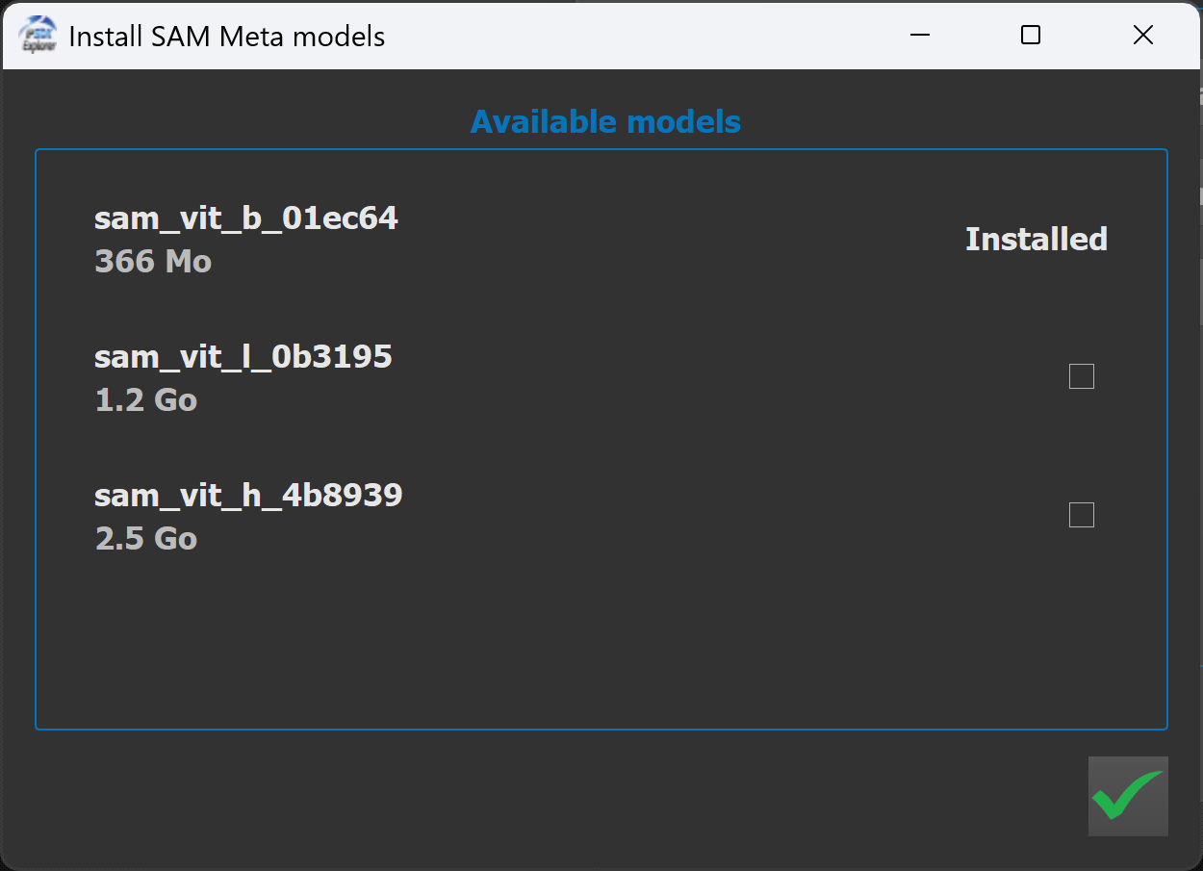
Task: Select the sam_vit_l_0b3195 model name
Action: [x=243, y=357]
